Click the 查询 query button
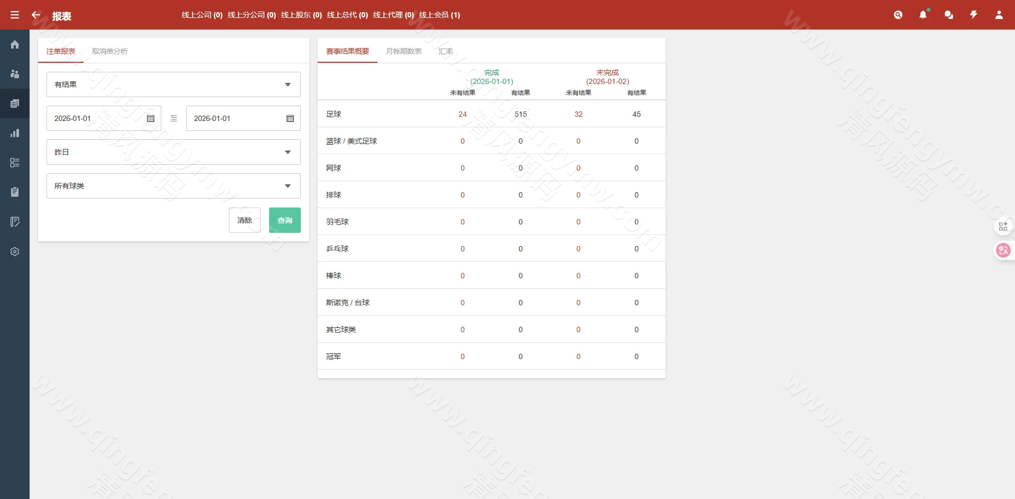The image size is (1015, 499). click(285, 220)
